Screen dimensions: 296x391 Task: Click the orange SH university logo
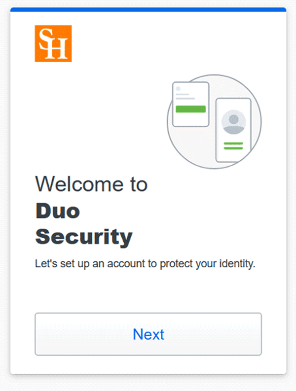(x=53, y=43)
